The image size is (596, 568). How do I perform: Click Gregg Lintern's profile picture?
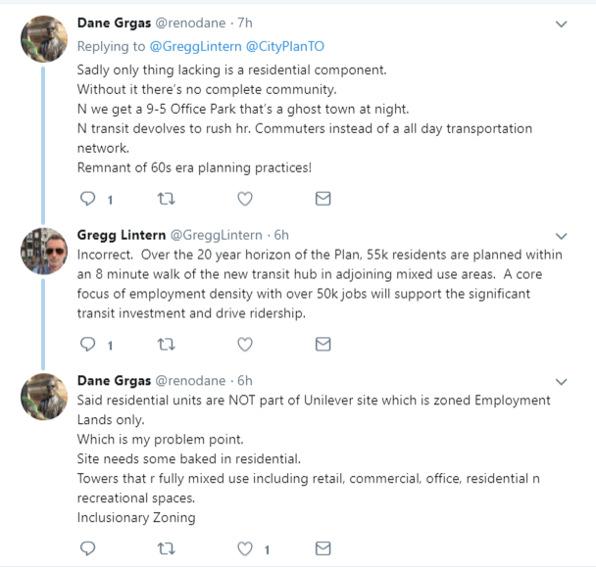pos(43,253)
